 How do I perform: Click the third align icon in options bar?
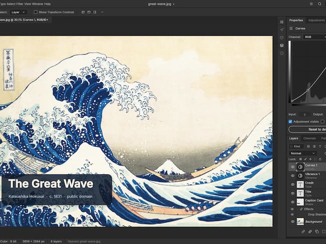coord(95,12)
